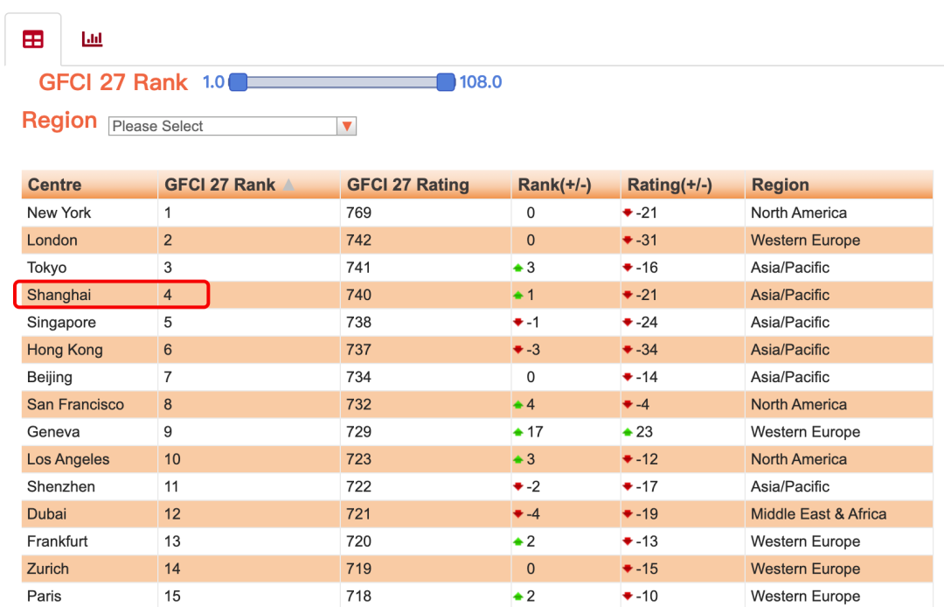Click the Region dropdown arrow button
Screen dimensions: 944x607
tap(347, 126)
